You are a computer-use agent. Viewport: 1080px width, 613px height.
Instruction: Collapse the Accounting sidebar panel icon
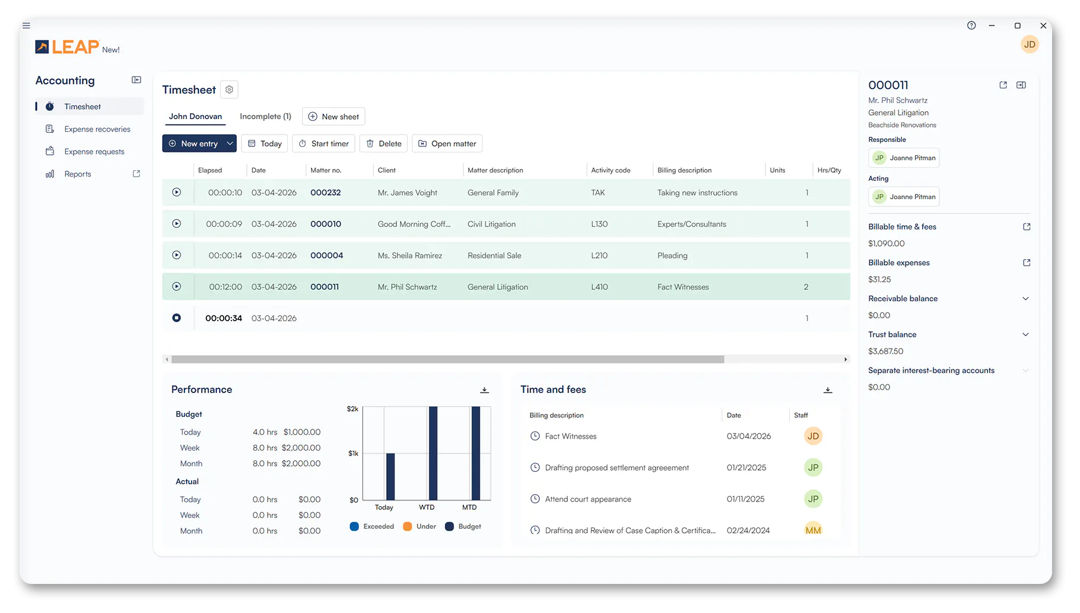(x=136, y=80)
